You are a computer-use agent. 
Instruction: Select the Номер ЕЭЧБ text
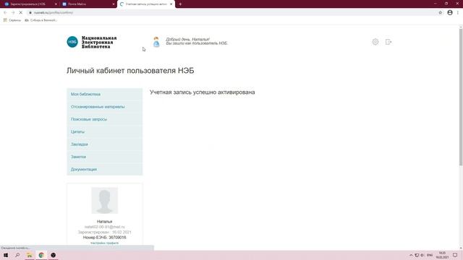click(x=104, y=238)
